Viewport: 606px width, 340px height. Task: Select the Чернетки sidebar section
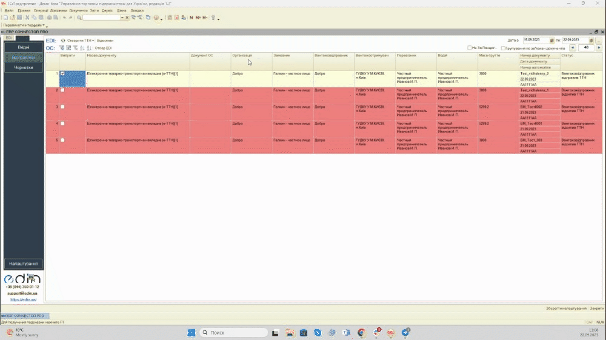coord(24,67)
